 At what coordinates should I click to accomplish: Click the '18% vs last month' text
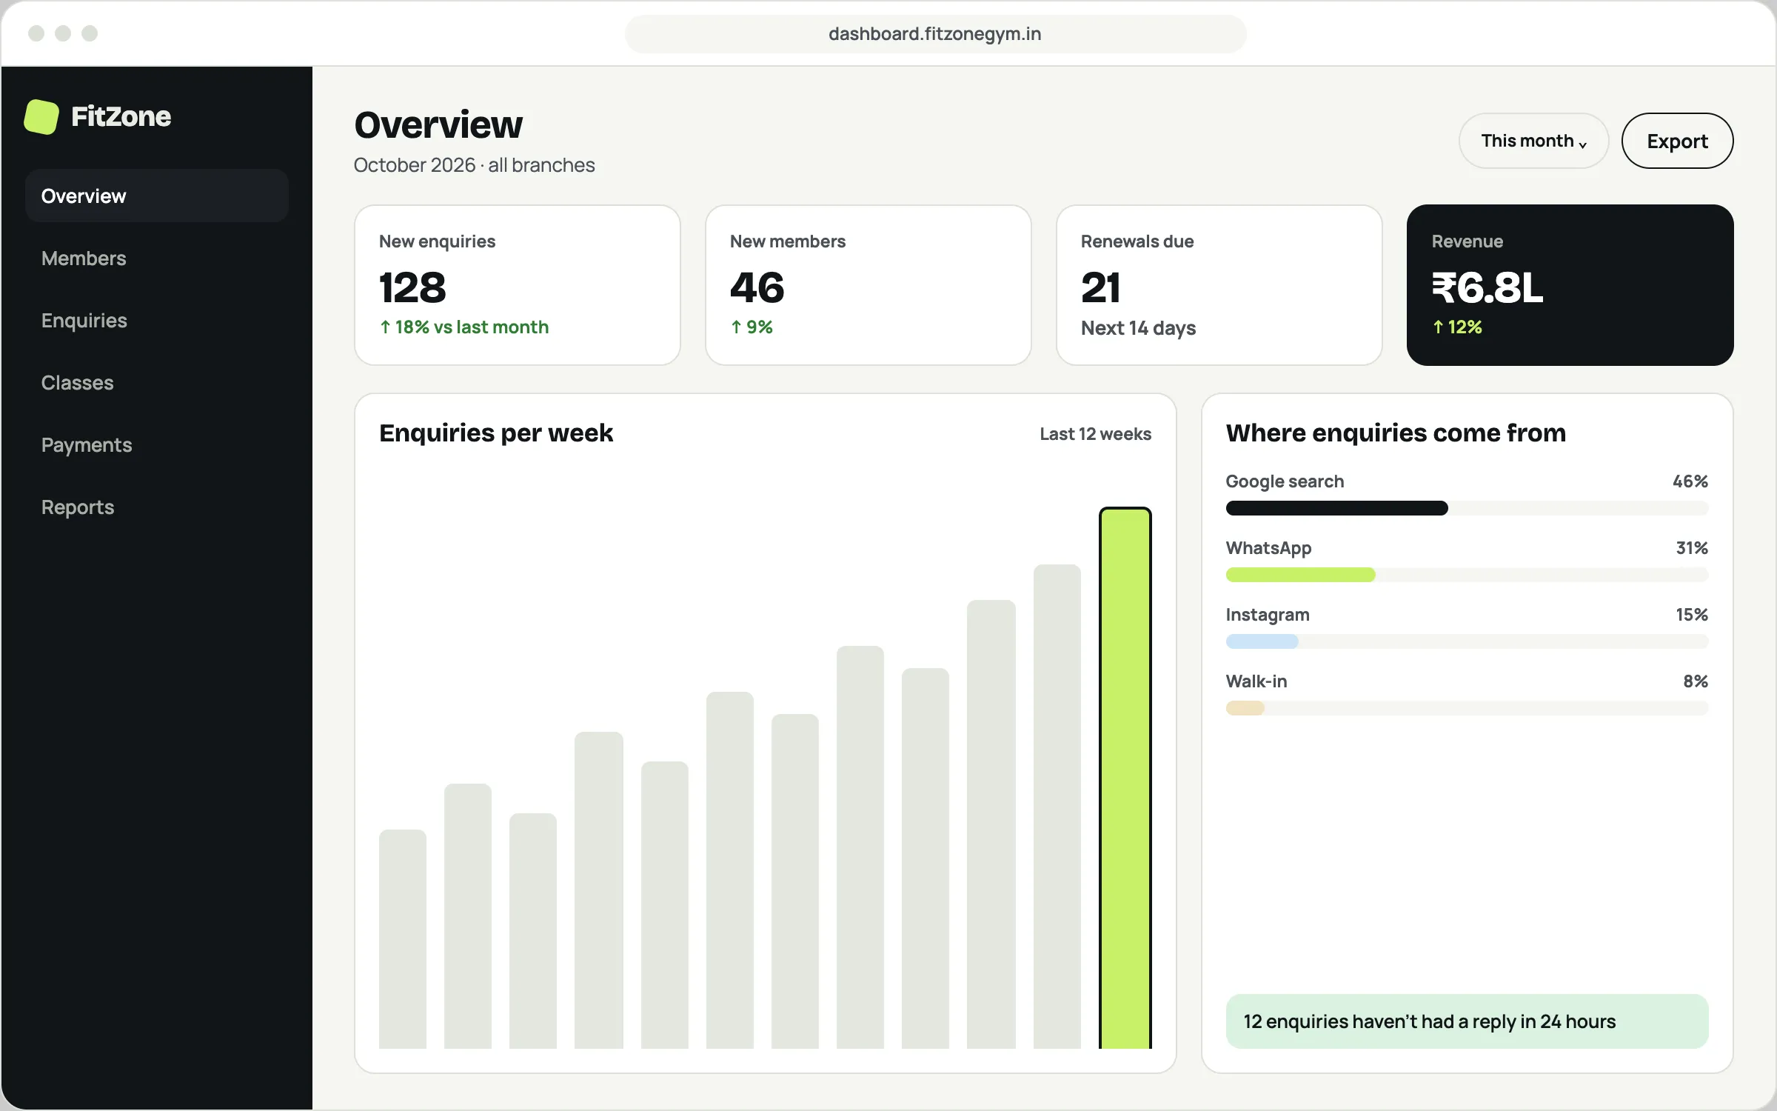point(472,327)
